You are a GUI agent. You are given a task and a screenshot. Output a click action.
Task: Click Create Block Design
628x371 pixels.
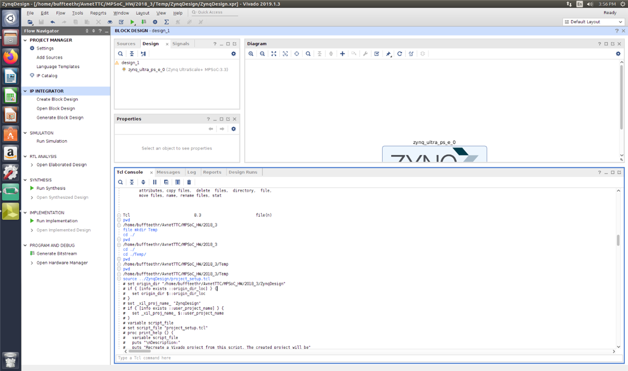57,99
